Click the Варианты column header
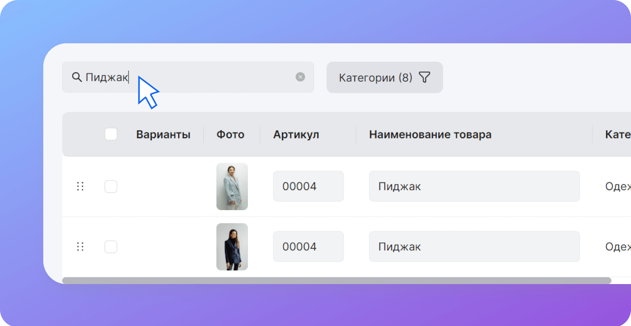The height and width of the screenshot is (326, 631). point(163,134)
